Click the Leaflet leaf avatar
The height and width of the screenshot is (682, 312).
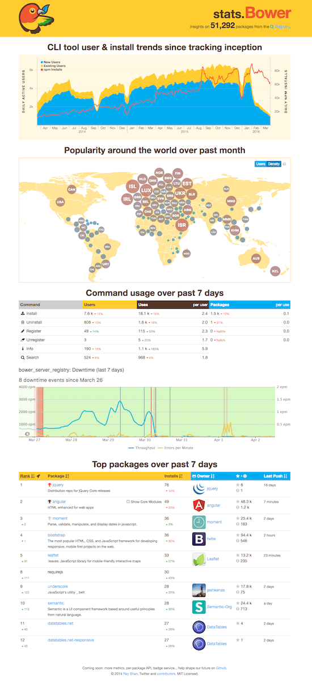pyautogui.click(x=199, y=558)
